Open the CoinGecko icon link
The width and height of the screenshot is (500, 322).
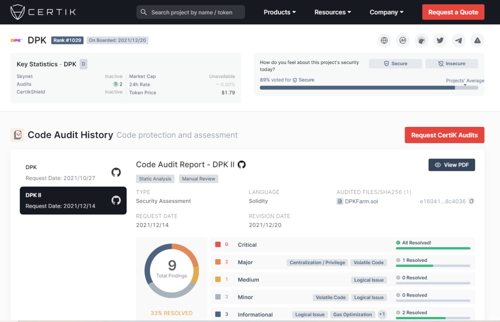pyautogui.click(x=421, y=40)
